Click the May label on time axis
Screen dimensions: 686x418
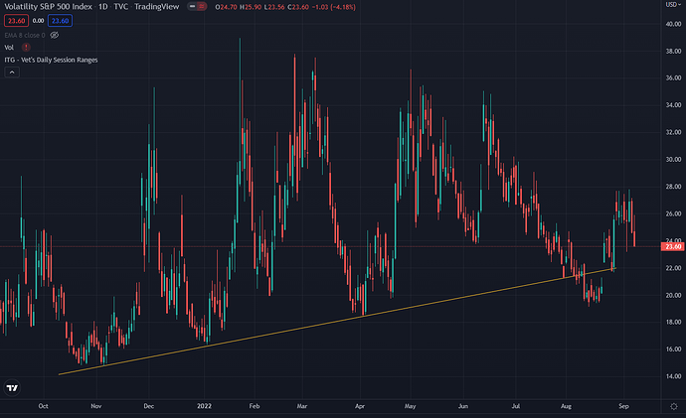[x=410, y=406]
